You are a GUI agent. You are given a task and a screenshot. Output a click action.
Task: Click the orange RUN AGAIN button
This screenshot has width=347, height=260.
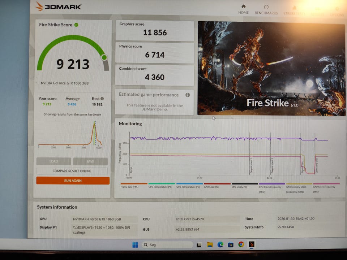(73, 181)
